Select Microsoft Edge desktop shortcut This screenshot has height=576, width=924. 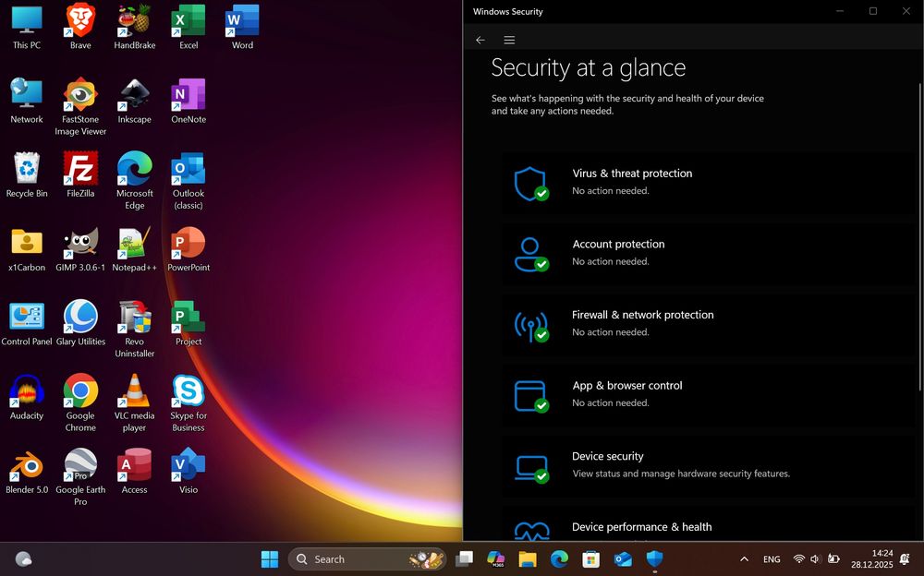[x=134, y=181]
